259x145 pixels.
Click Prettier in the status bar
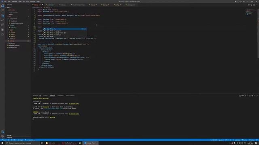[x=252, y=140]
